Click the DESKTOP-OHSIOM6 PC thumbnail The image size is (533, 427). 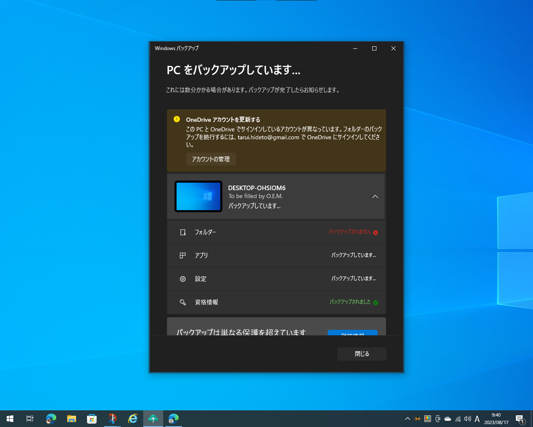(x=198, y=196)
